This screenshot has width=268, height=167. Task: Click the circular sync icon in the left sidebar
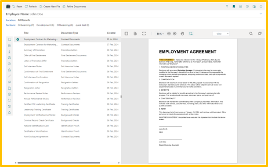[x=9, y=100]
